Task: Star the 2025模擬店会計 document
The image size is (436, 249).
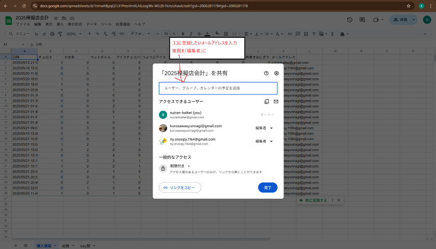Action: pos(56,18)
